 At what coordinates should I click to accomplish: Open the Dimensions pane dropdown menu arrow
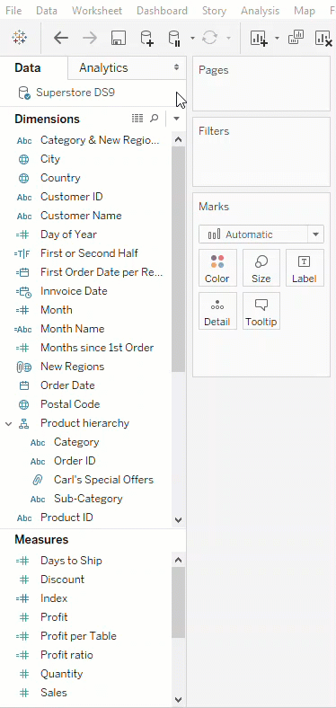[177, 119]
